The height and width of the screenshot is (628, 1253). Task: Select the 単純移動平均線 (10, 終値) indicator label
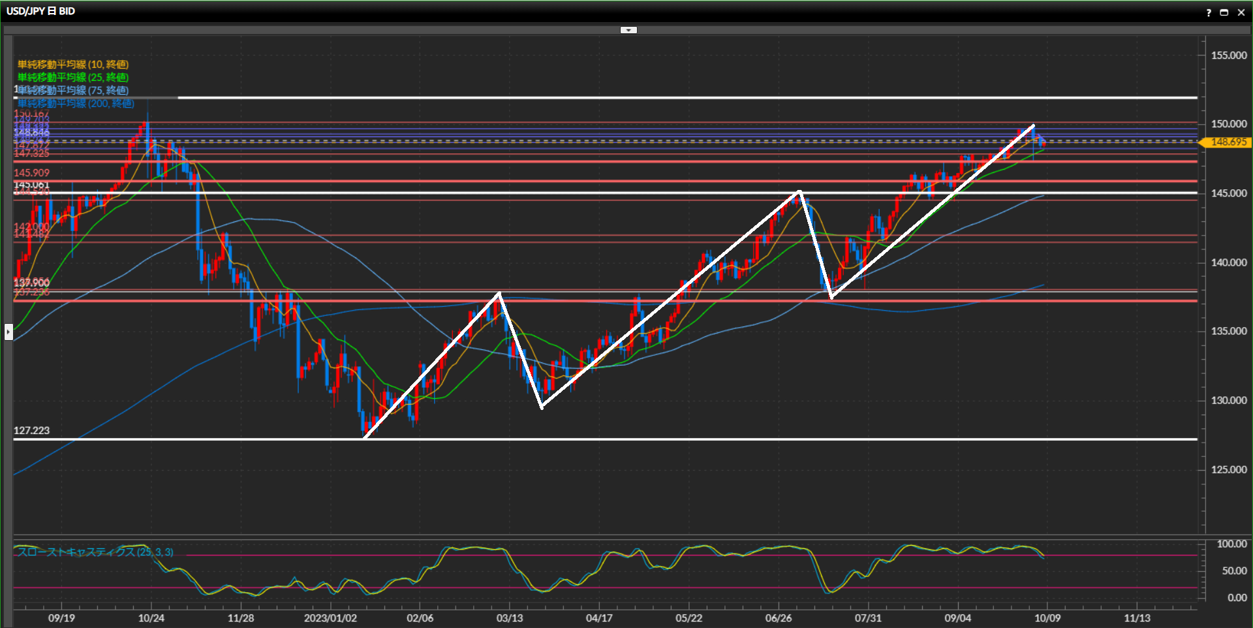tap(72, 64)
